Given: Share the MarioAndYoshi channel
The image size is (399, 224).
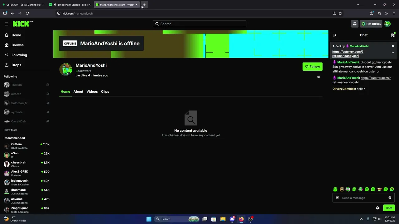Looking at the screenshot, I should coord(318,77).
